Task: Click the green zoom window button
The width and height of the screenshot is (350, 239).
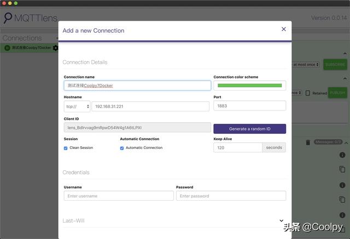Action: (x=16, y=3)
